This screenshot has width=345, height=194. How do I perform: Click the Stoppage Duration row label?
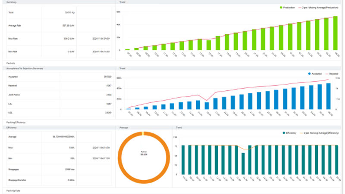(x=17, y=180)
